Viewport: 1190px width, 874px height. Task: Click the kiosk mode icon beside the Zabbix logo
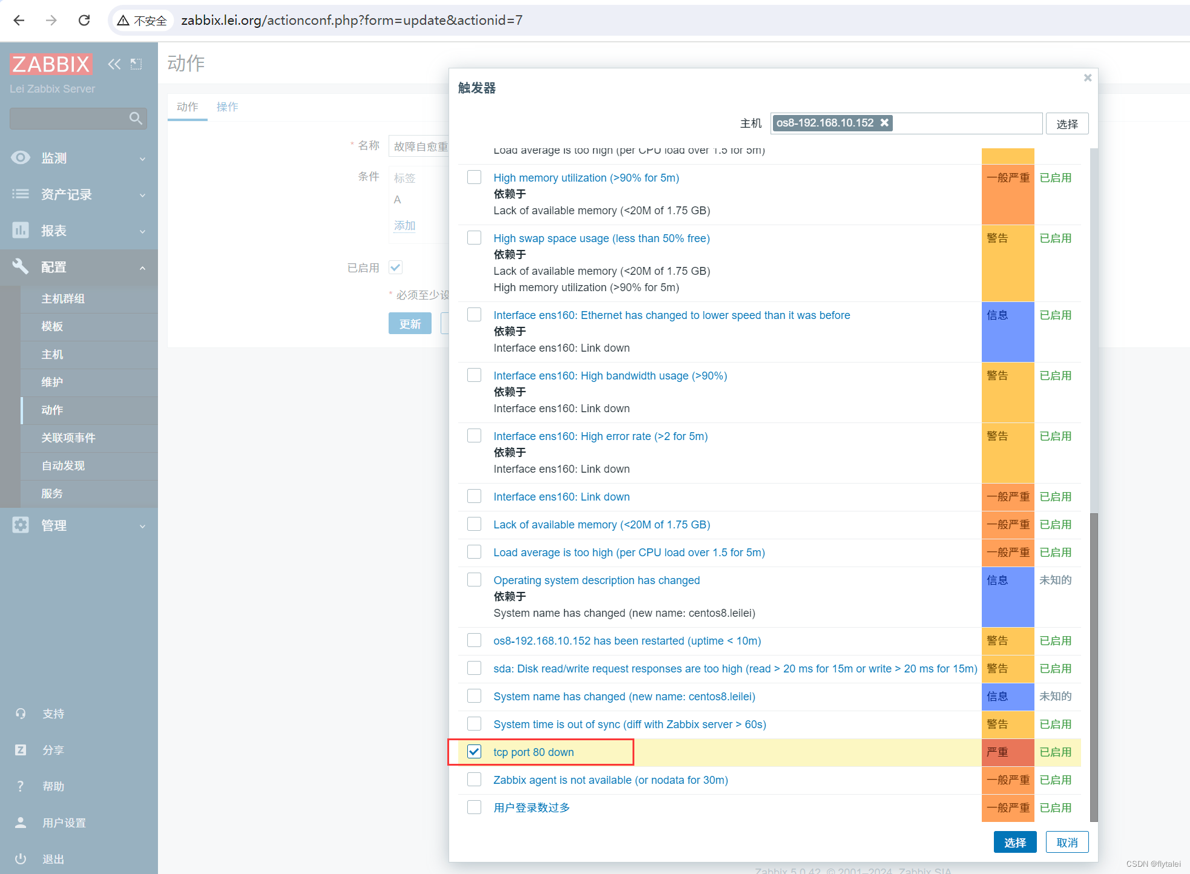pyautogui.click(x=136, y=64)
